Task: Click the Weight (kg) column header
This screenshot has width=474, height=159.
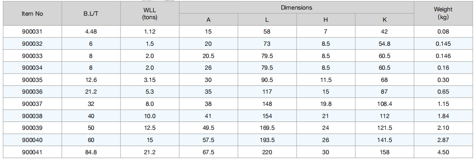Action: tap(443, 14)
